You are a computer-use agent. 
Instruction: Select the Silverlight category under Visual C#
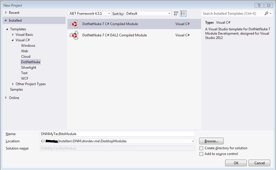[29, 67]
